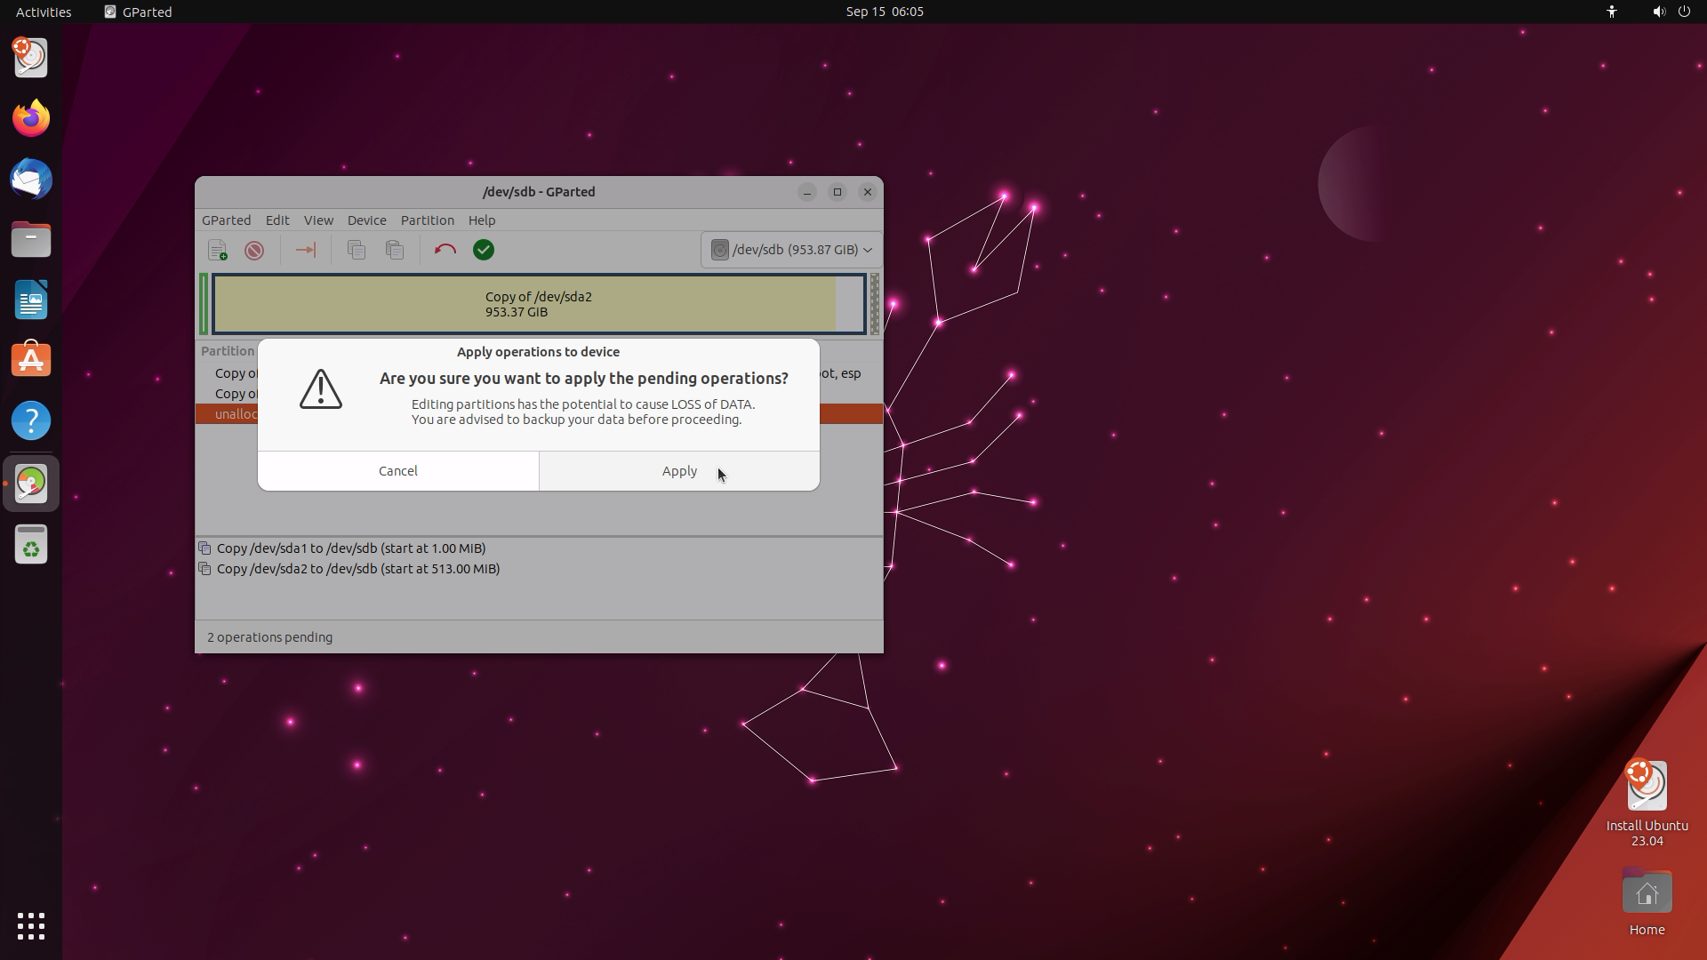The image size is (1707, 960).
Task: Show Applications grid in dock
Action: [x=31, y=926]
